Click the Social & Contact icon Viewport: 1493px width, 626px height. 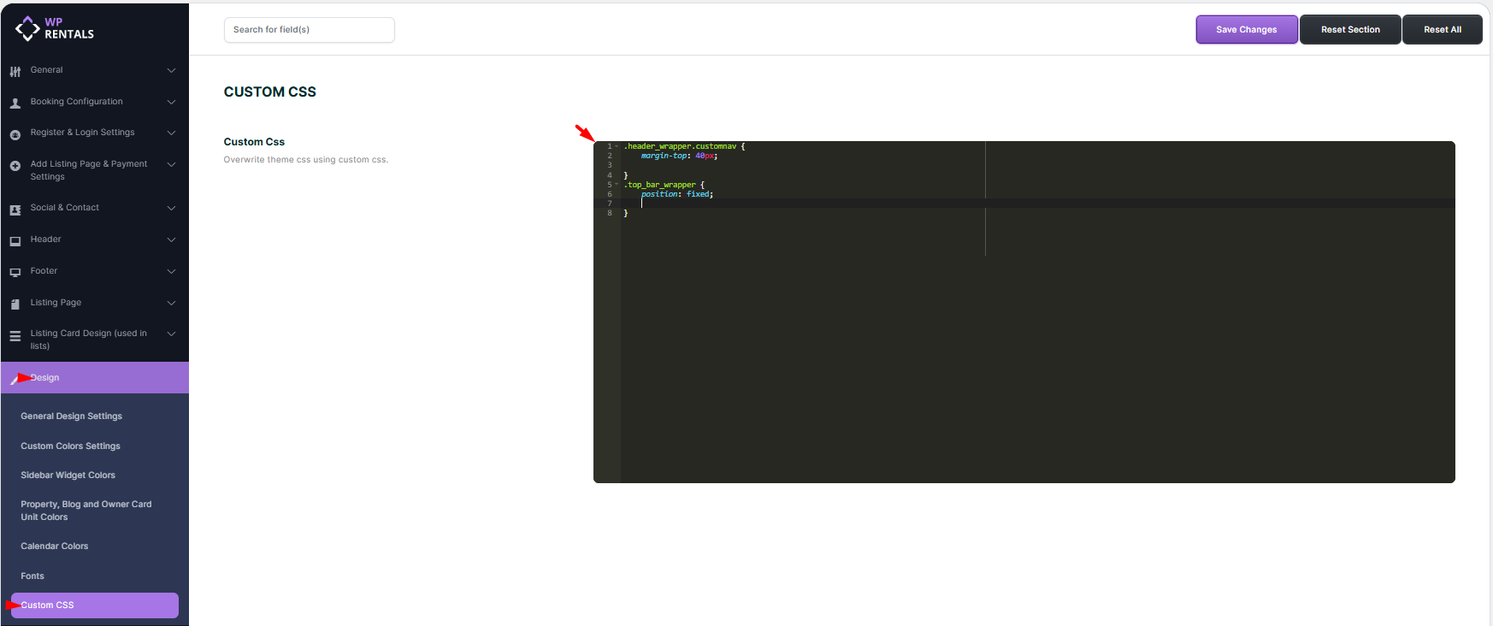tap(15, 210)
